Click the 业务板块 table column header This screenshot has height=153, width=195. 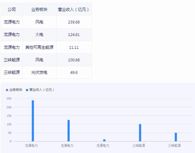click(39, 9)
